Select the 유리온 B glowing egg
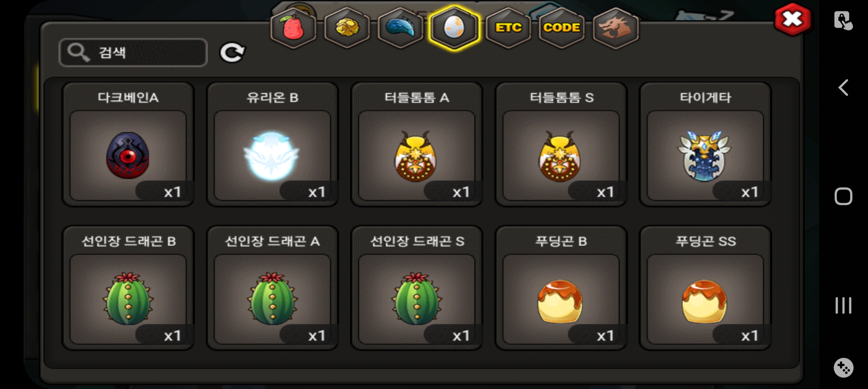Image resolution: width=868 pixels, height=389 pixels. [273, 144]
